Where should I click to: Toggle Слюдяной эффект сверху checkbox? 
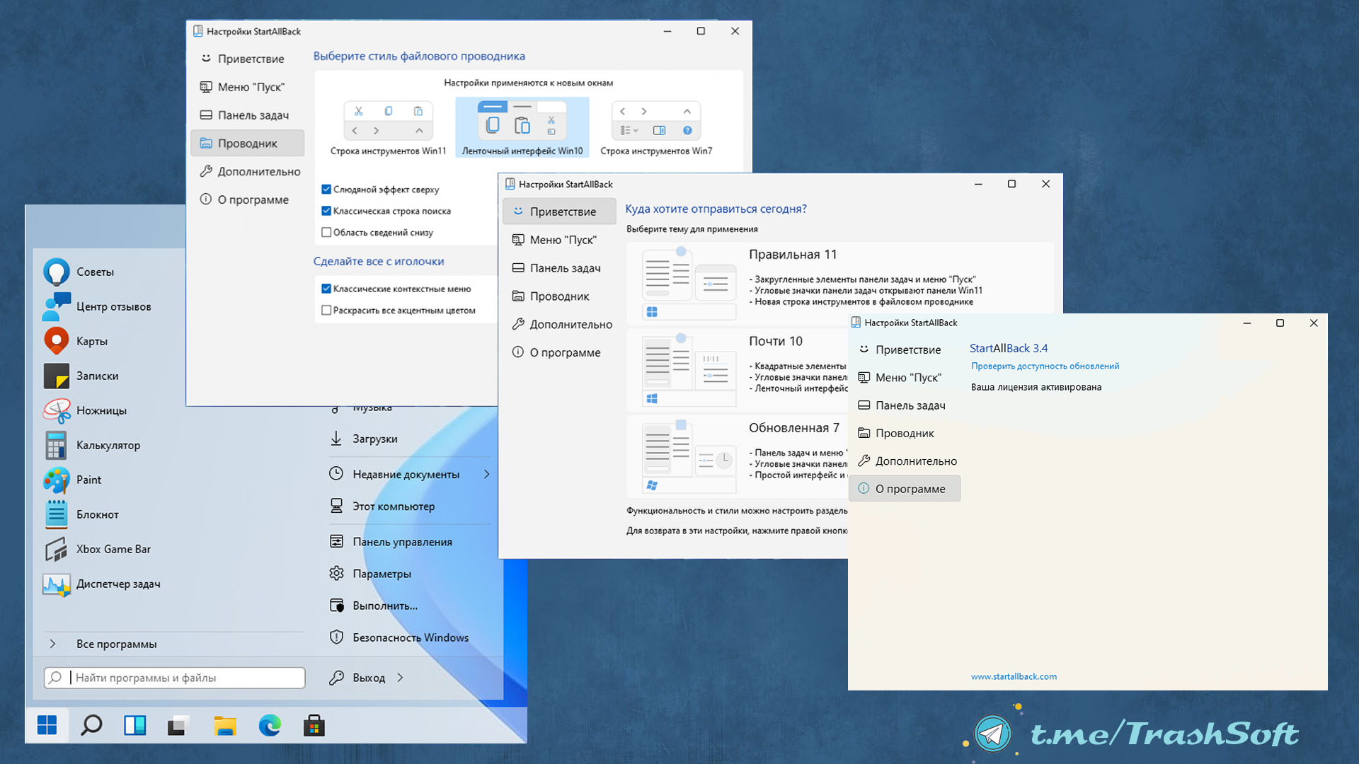pos(326,190)
